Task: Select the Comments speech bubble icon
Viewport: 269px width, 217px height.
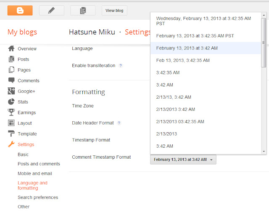Action: click(11, 80)
